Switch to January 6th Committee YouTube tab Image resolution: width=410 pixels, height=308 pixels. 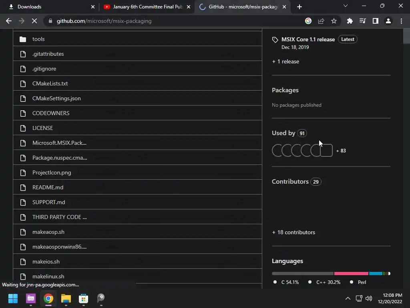147,7
